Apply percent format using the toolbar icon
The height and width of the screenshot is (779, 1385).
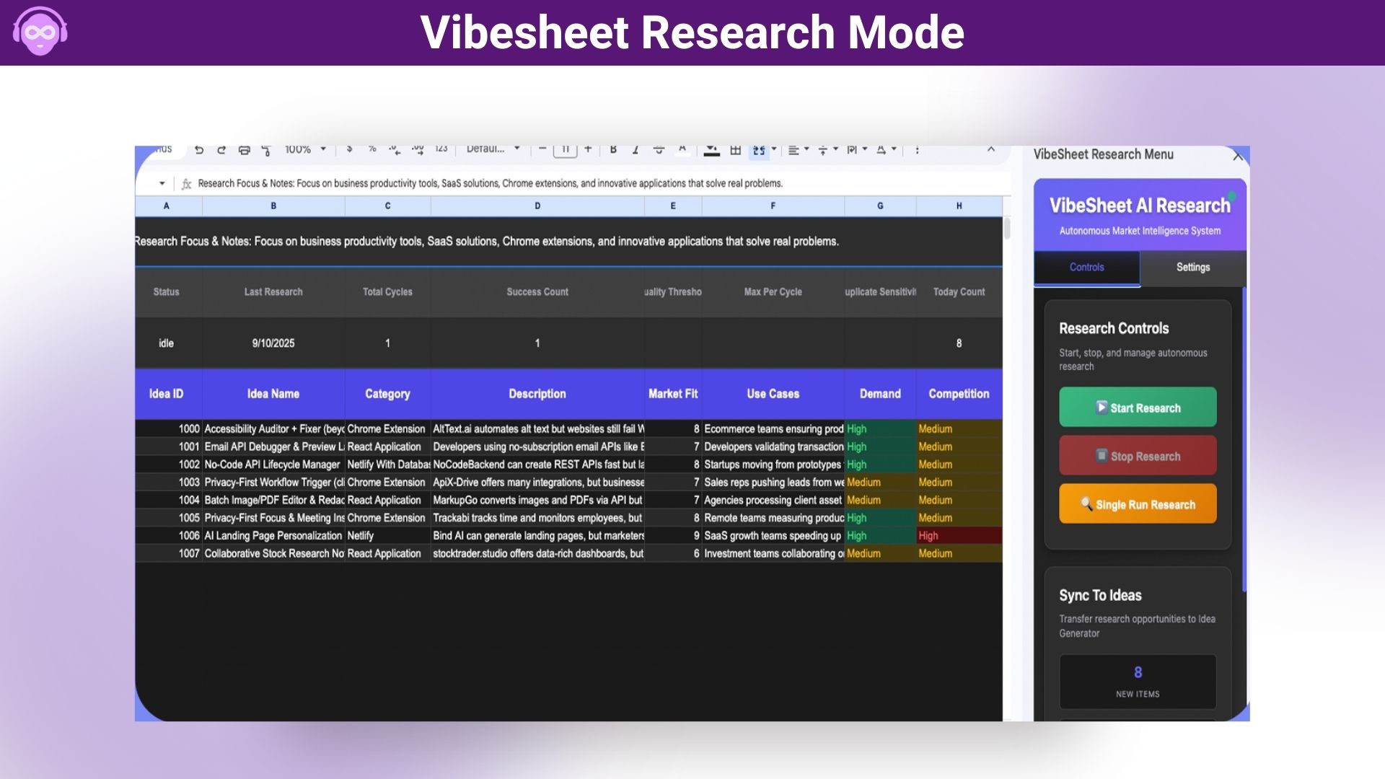click(x=371, y=149)
